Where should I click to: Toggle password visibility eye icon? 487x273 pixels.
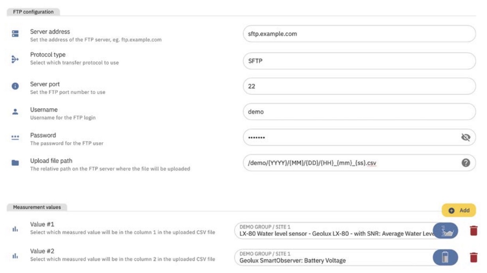click(466, 137)
